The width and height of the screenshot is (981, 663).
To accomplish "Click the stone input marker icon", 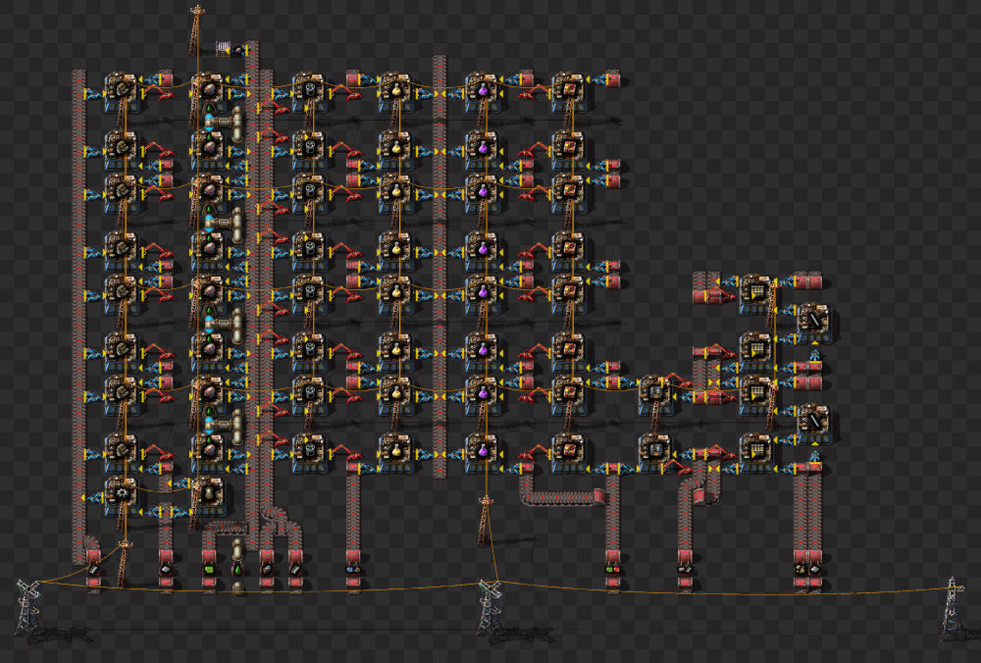I will [x=800, y=570].
